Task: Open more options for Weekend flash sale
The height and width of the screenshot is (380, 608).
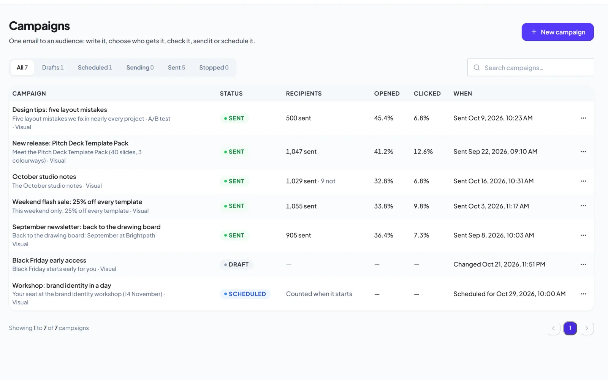Action: pyautogui.click(x=583, y=206)
